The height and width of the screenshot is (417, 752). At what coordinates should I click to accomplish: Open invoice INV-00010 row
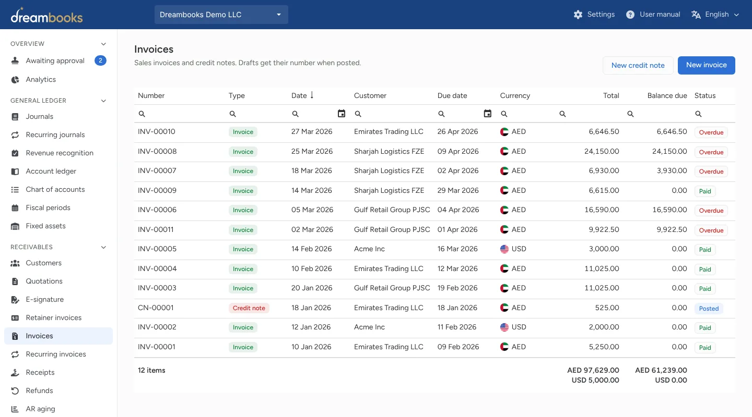click(434, 132)
